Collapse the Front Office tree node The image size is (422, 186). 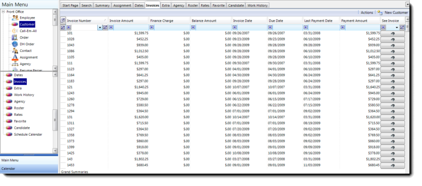click(x=3, y=12)
